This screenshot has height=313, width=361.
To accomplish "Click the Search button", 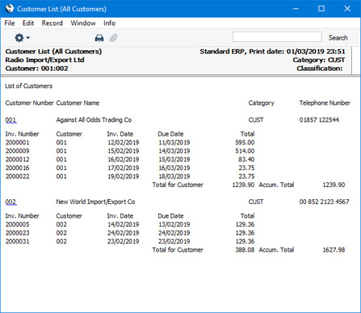I will coord(338,38).
